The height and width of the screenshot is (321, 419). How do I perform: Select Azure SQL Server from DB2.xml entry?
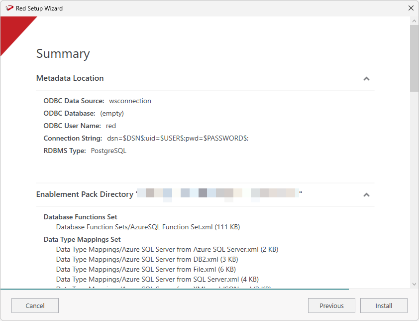coord(147,259)
